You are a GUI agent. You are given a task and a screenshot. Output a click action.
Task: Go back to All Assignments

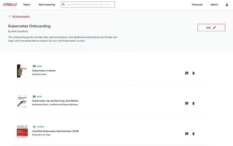coord(21,17)
